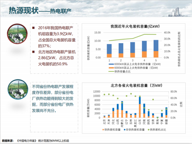Click the 内蒙古 bar in provinces chart
The image size is (192, 144).
point(122,109)
